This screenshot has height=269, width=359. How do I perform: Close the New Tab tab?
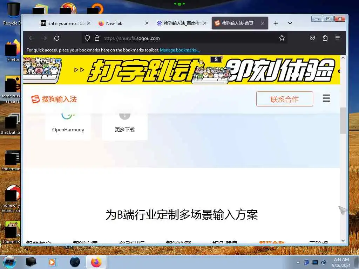point(147,23)
